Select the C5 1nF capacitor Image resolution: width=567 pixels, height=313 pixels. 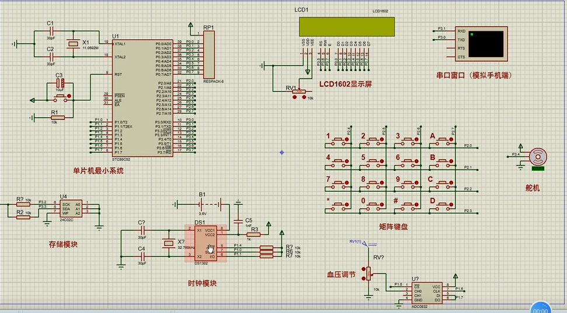pyautogui.click(x=238, y=221)
